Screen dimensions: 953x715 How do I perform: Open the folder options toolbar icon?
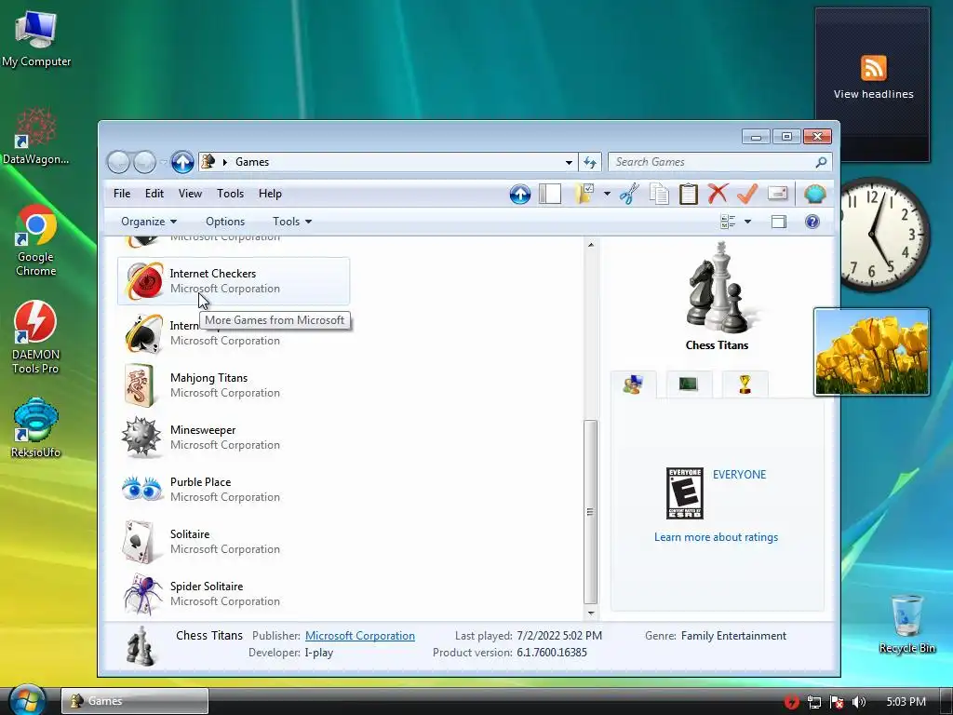584,194
